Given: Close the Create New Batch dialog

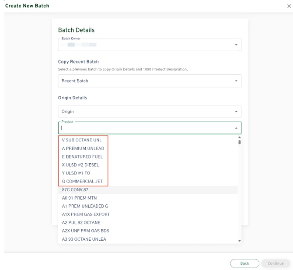Looking at the screenshot, I should click(x=289, y=6).
